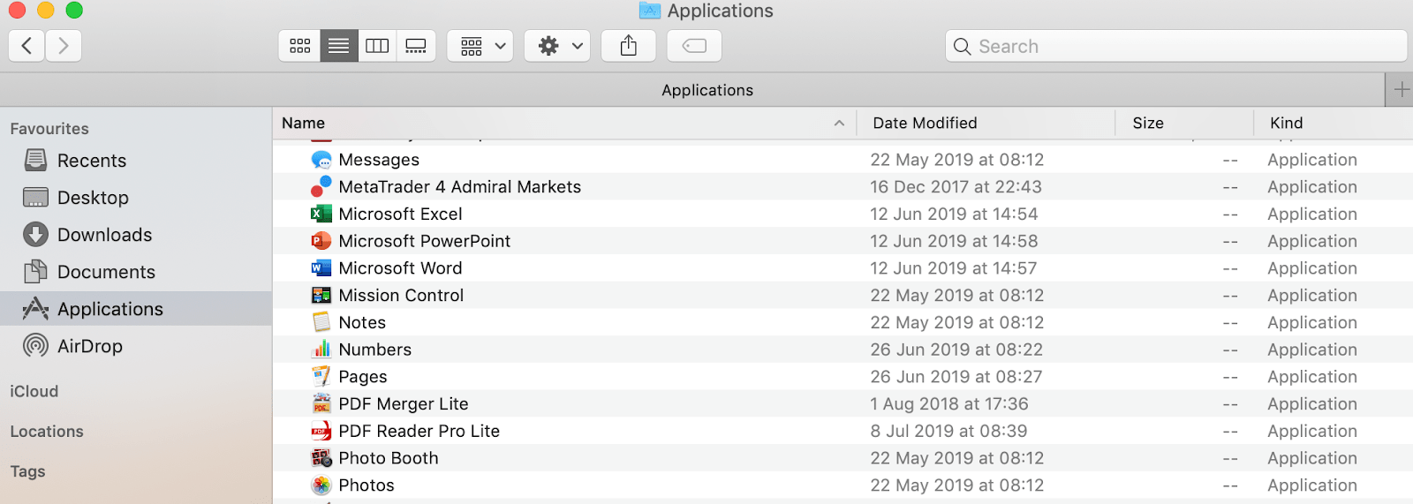
Task: Select the Mission Control icon
Action: (x=321, y=295)
